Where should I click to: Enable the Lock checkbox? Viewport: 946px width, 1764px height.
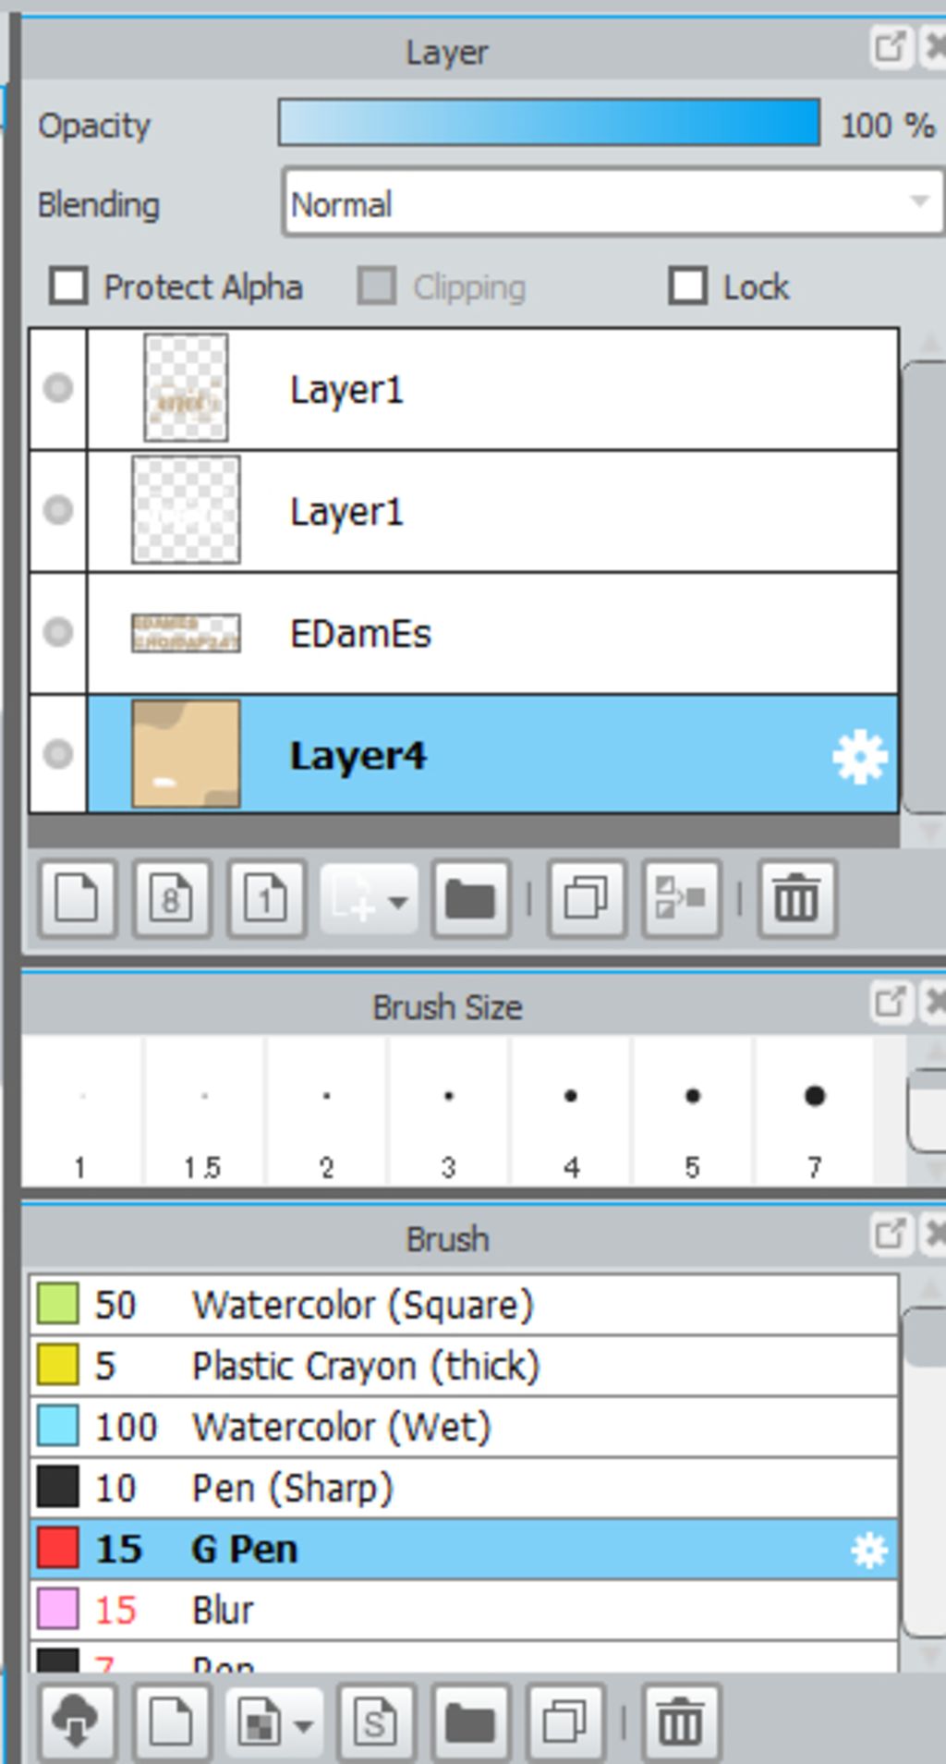pyautogui.click(x=688, y=286)
